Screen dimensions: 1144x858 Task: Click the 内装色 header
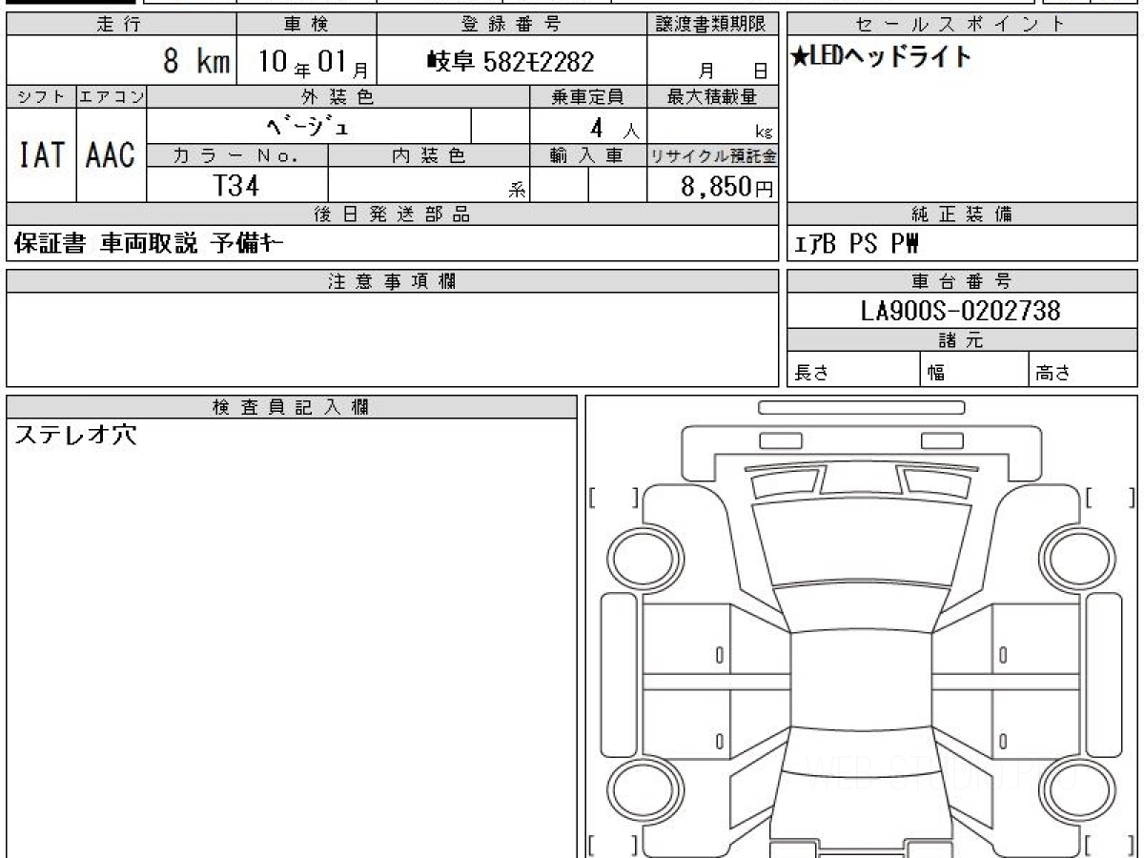tap(429, 155)
